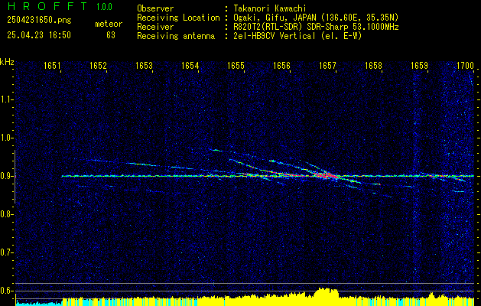Click the bright red meteor echo burst near 1657

(325, 175)
